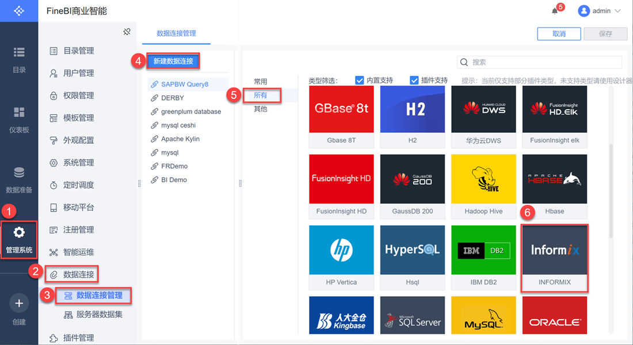Select mysql ceshi connection
The width and height of the screenshot is (633, 345).
(x=188, y=125)
